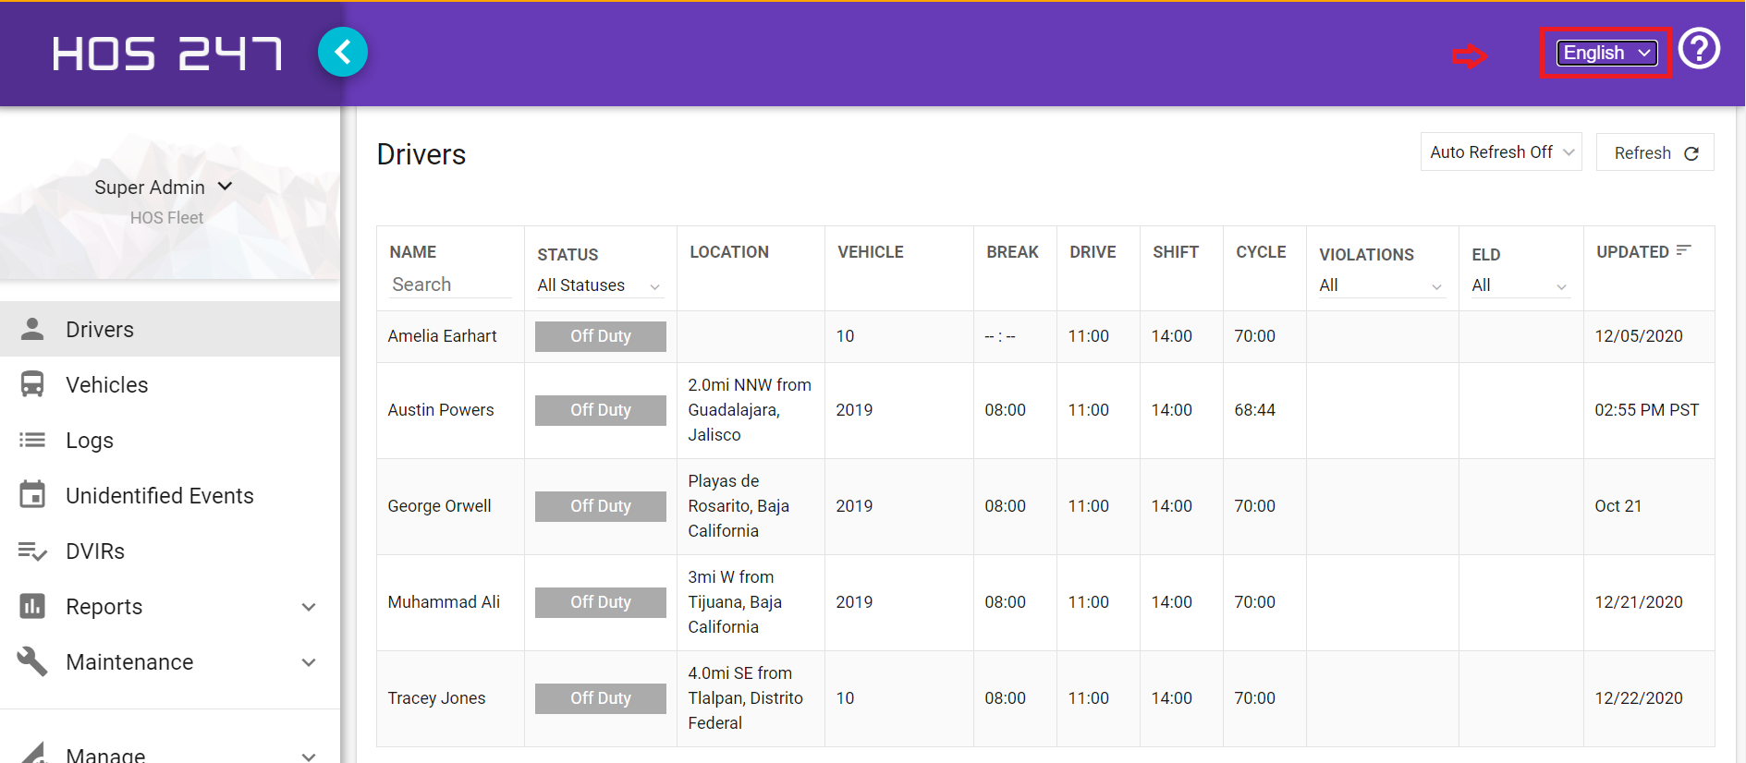Click the Name Search input field
Screen dimensions: 1746x763
pyautogui.click(x=449, y=285)
